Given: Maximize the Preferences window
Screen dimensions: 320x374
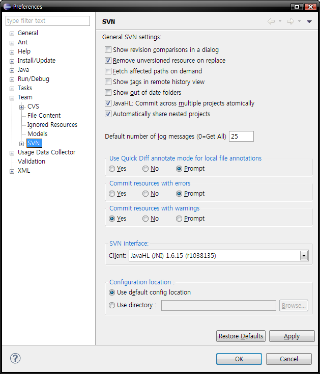Looking at the screenshot, I should pyautogui.click(x=297, y=7).
